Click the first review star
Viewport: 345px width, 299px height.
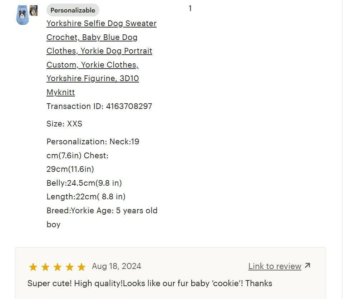(33, 267)
